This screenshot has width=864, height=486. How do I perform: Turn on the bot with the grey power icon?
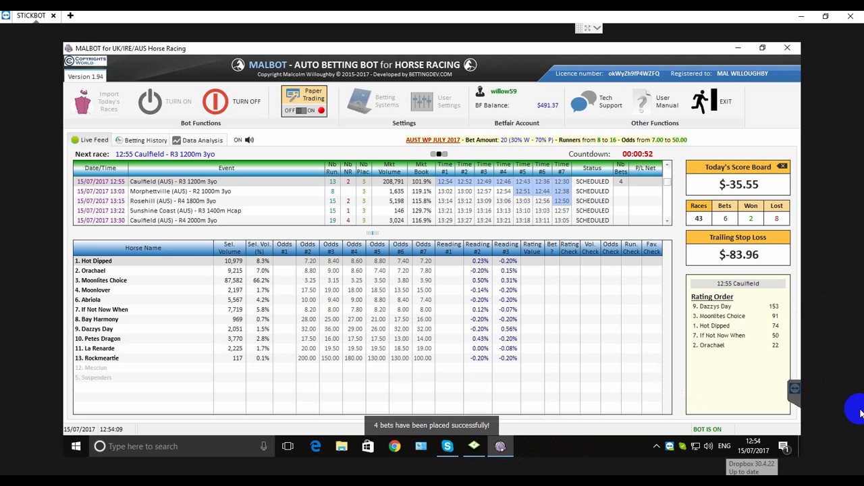[x=150, y=102]
